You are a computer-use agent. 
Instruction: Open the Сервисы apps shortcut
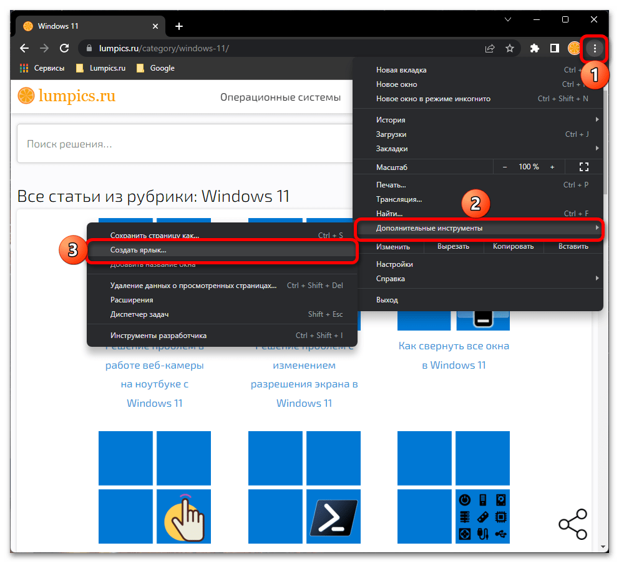pyautogui.click(x=42, y=68)
